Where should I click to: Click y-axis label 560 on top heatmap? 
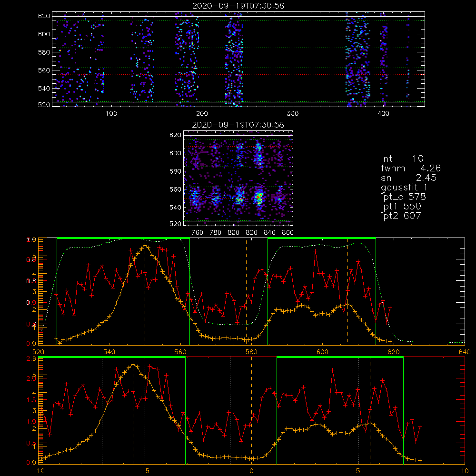[x=44, y=70]
